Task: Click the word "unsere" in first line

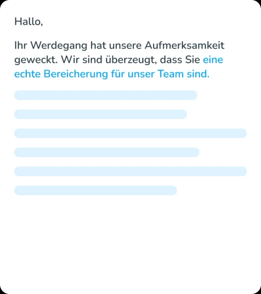Action: pos(125,45)
